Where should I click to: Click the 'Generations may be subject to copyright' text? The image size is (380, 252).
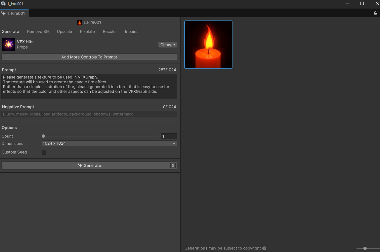click(x=223, y=248)
